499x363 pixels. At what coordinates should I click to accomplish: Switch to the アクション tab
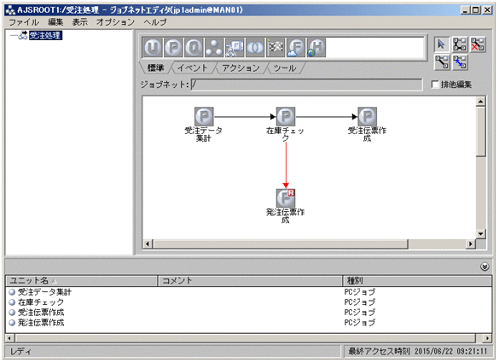point(241,67)
